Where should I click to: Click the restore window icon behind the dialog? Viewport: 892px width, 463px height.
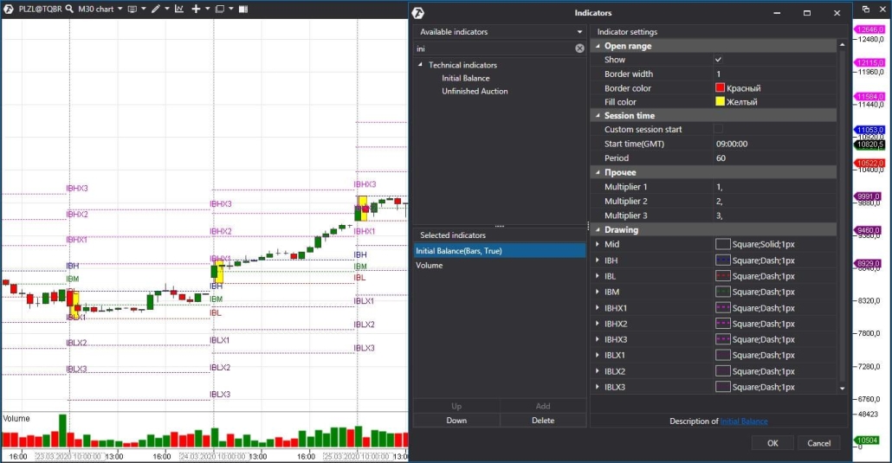tap(866, 9)
